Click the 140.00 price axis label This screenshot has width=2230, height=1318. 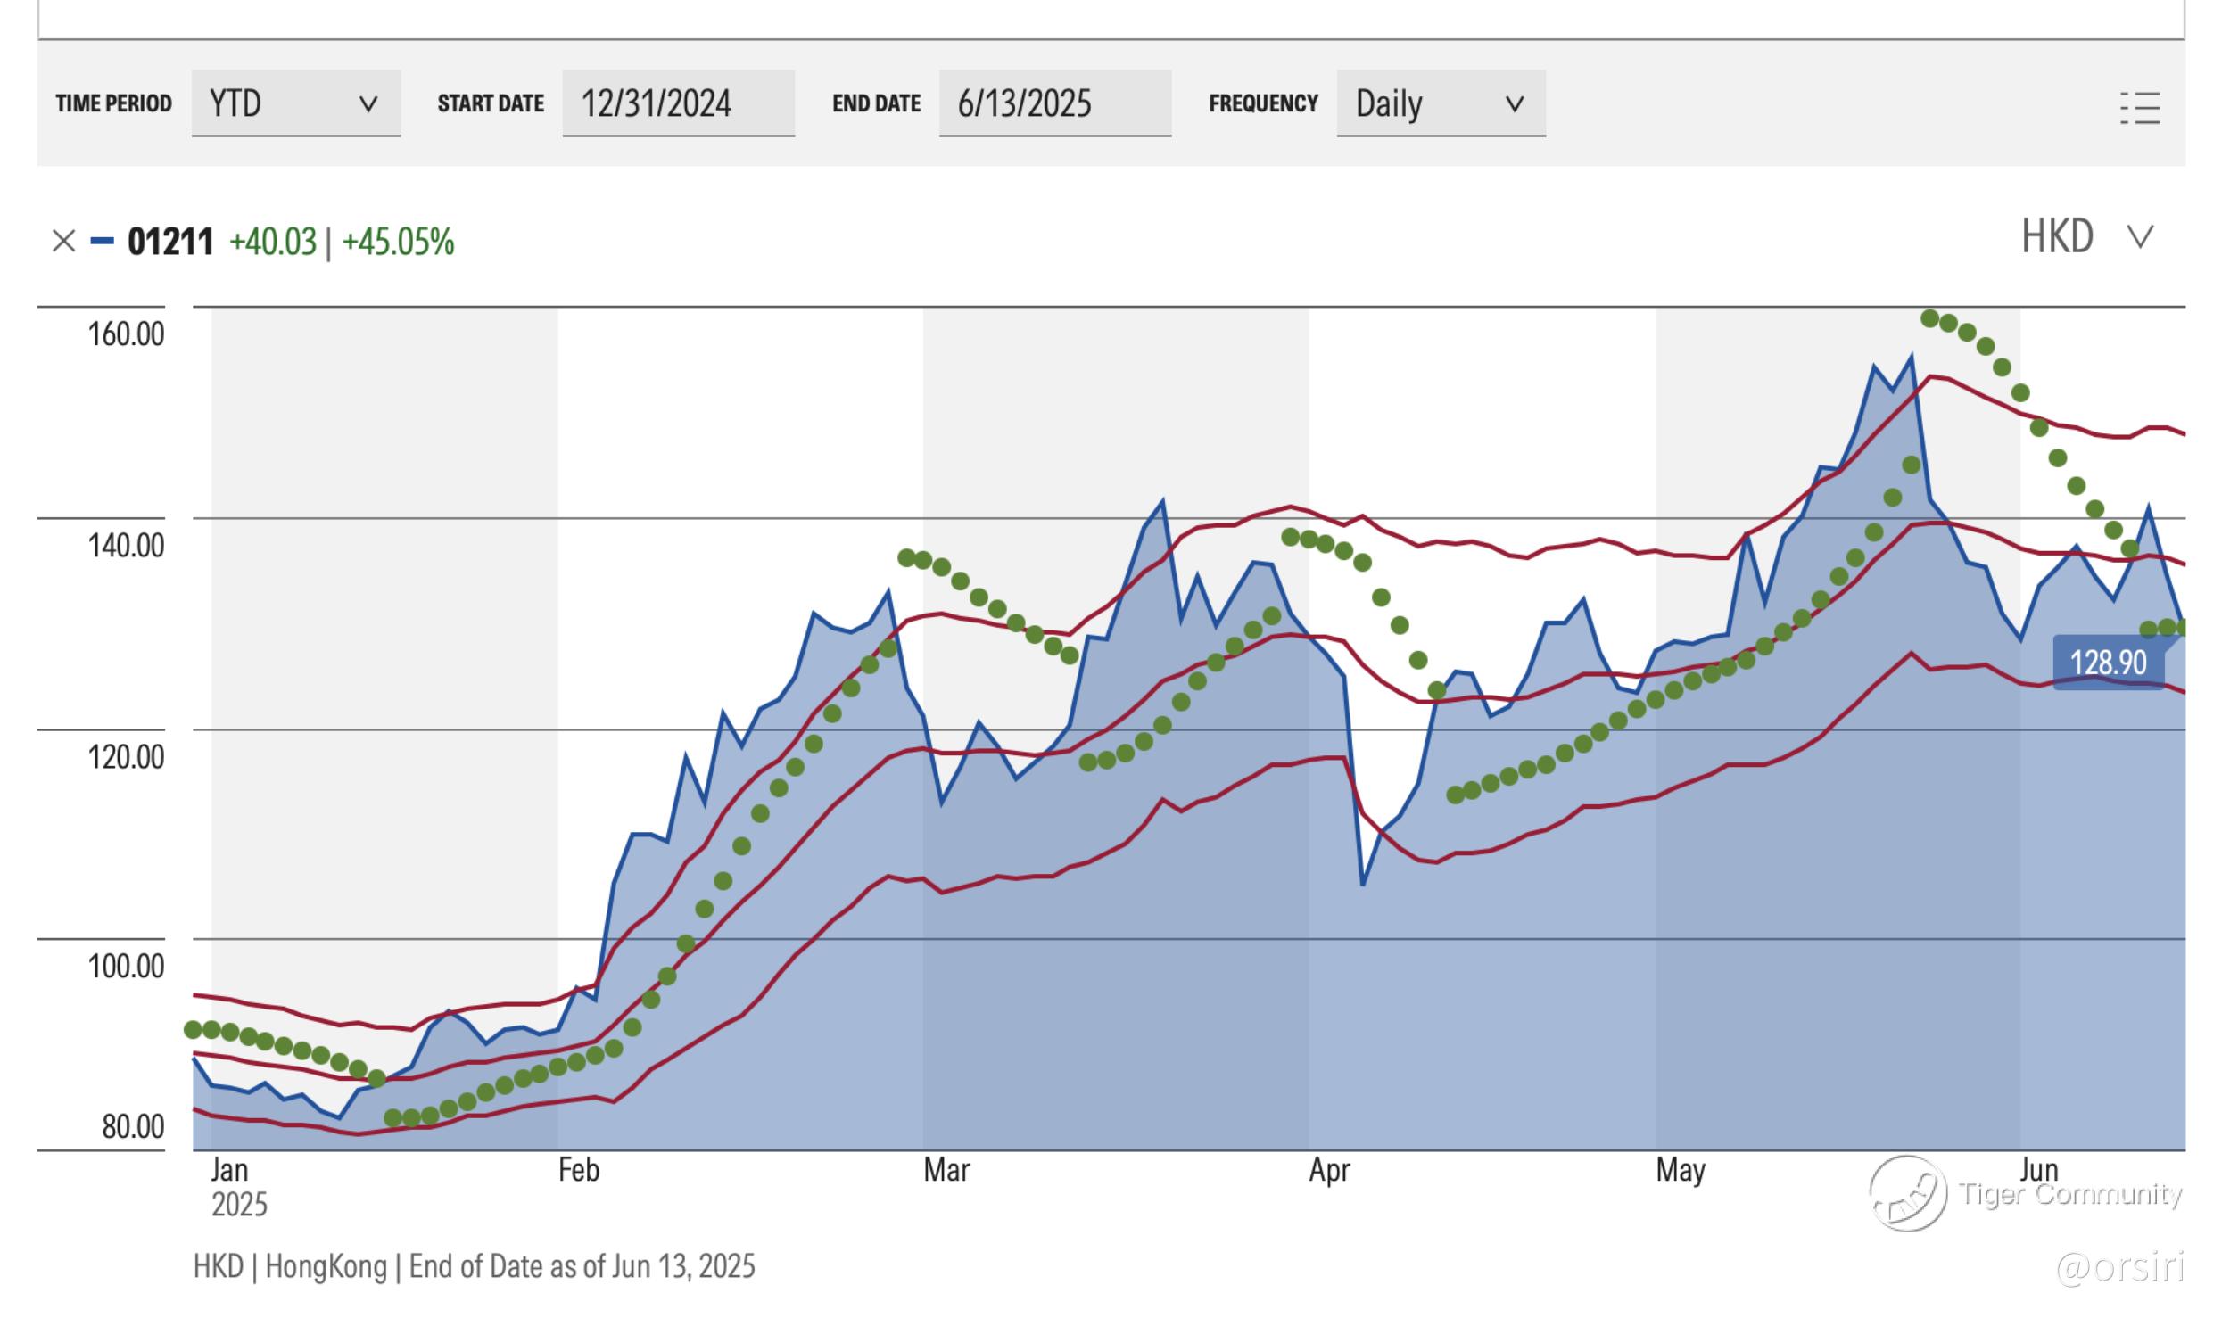click(126, 545)
